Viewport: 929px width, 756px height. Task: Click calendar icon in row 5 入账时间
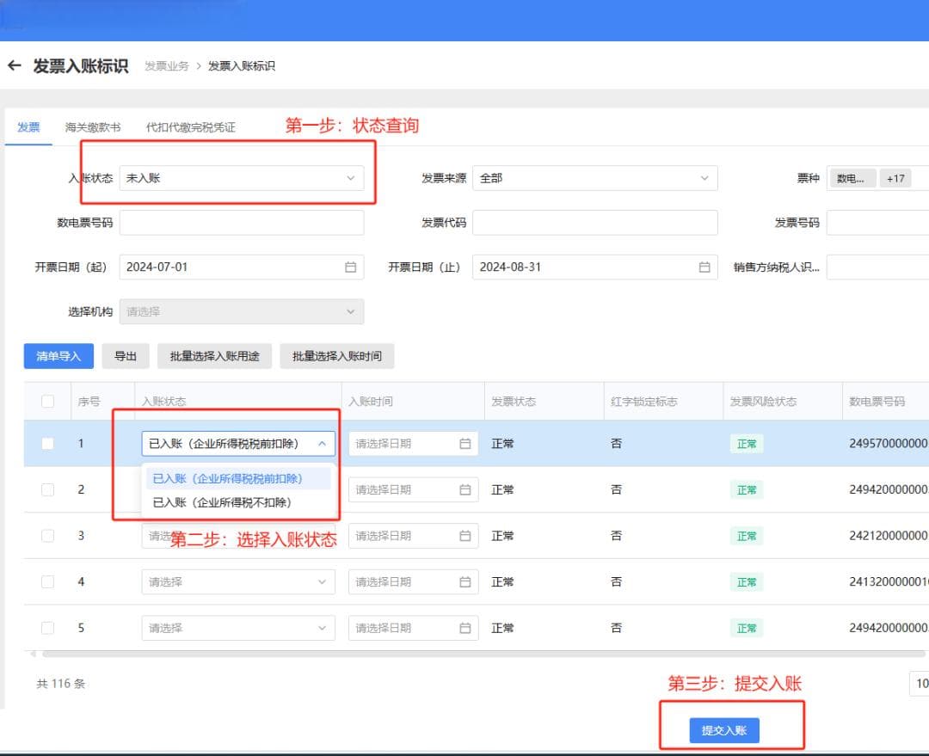point(465,628)
